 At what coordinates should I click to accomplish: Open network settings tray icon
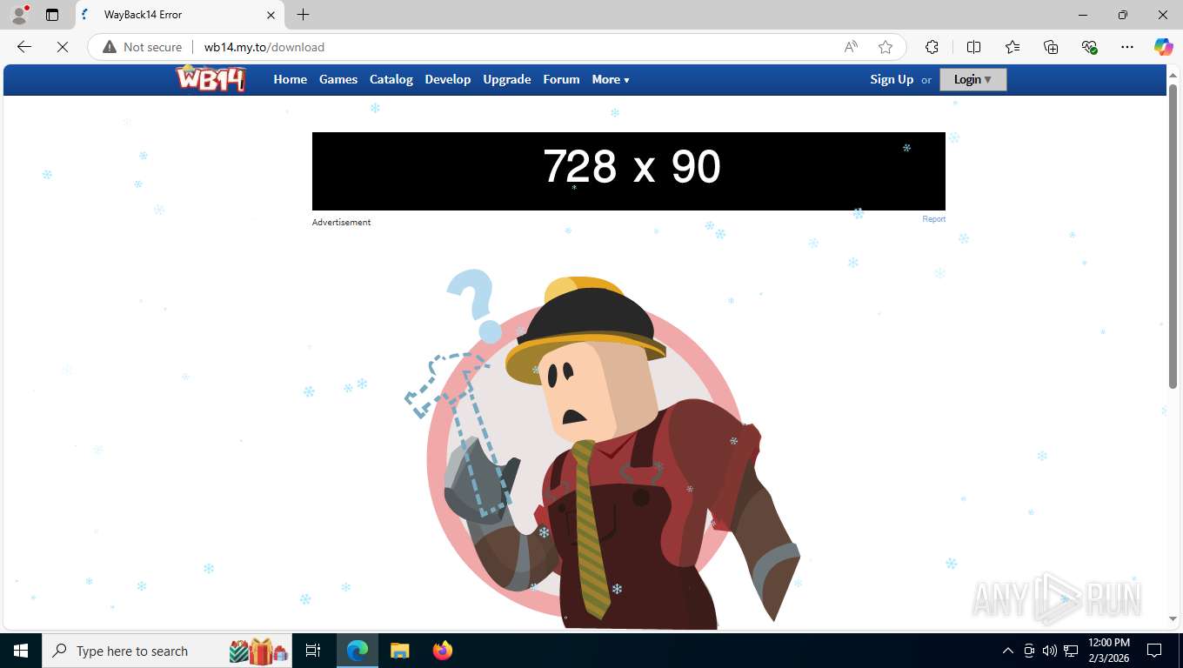pyautogui.click(x=1071, y=651)
